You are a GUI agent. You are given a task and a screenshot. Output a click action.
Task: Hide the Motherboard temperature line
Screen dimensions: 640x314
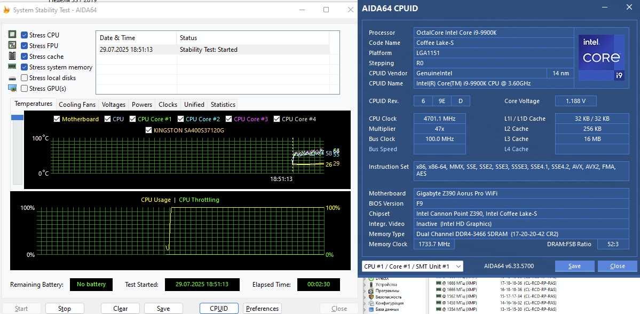coord(57,119)
